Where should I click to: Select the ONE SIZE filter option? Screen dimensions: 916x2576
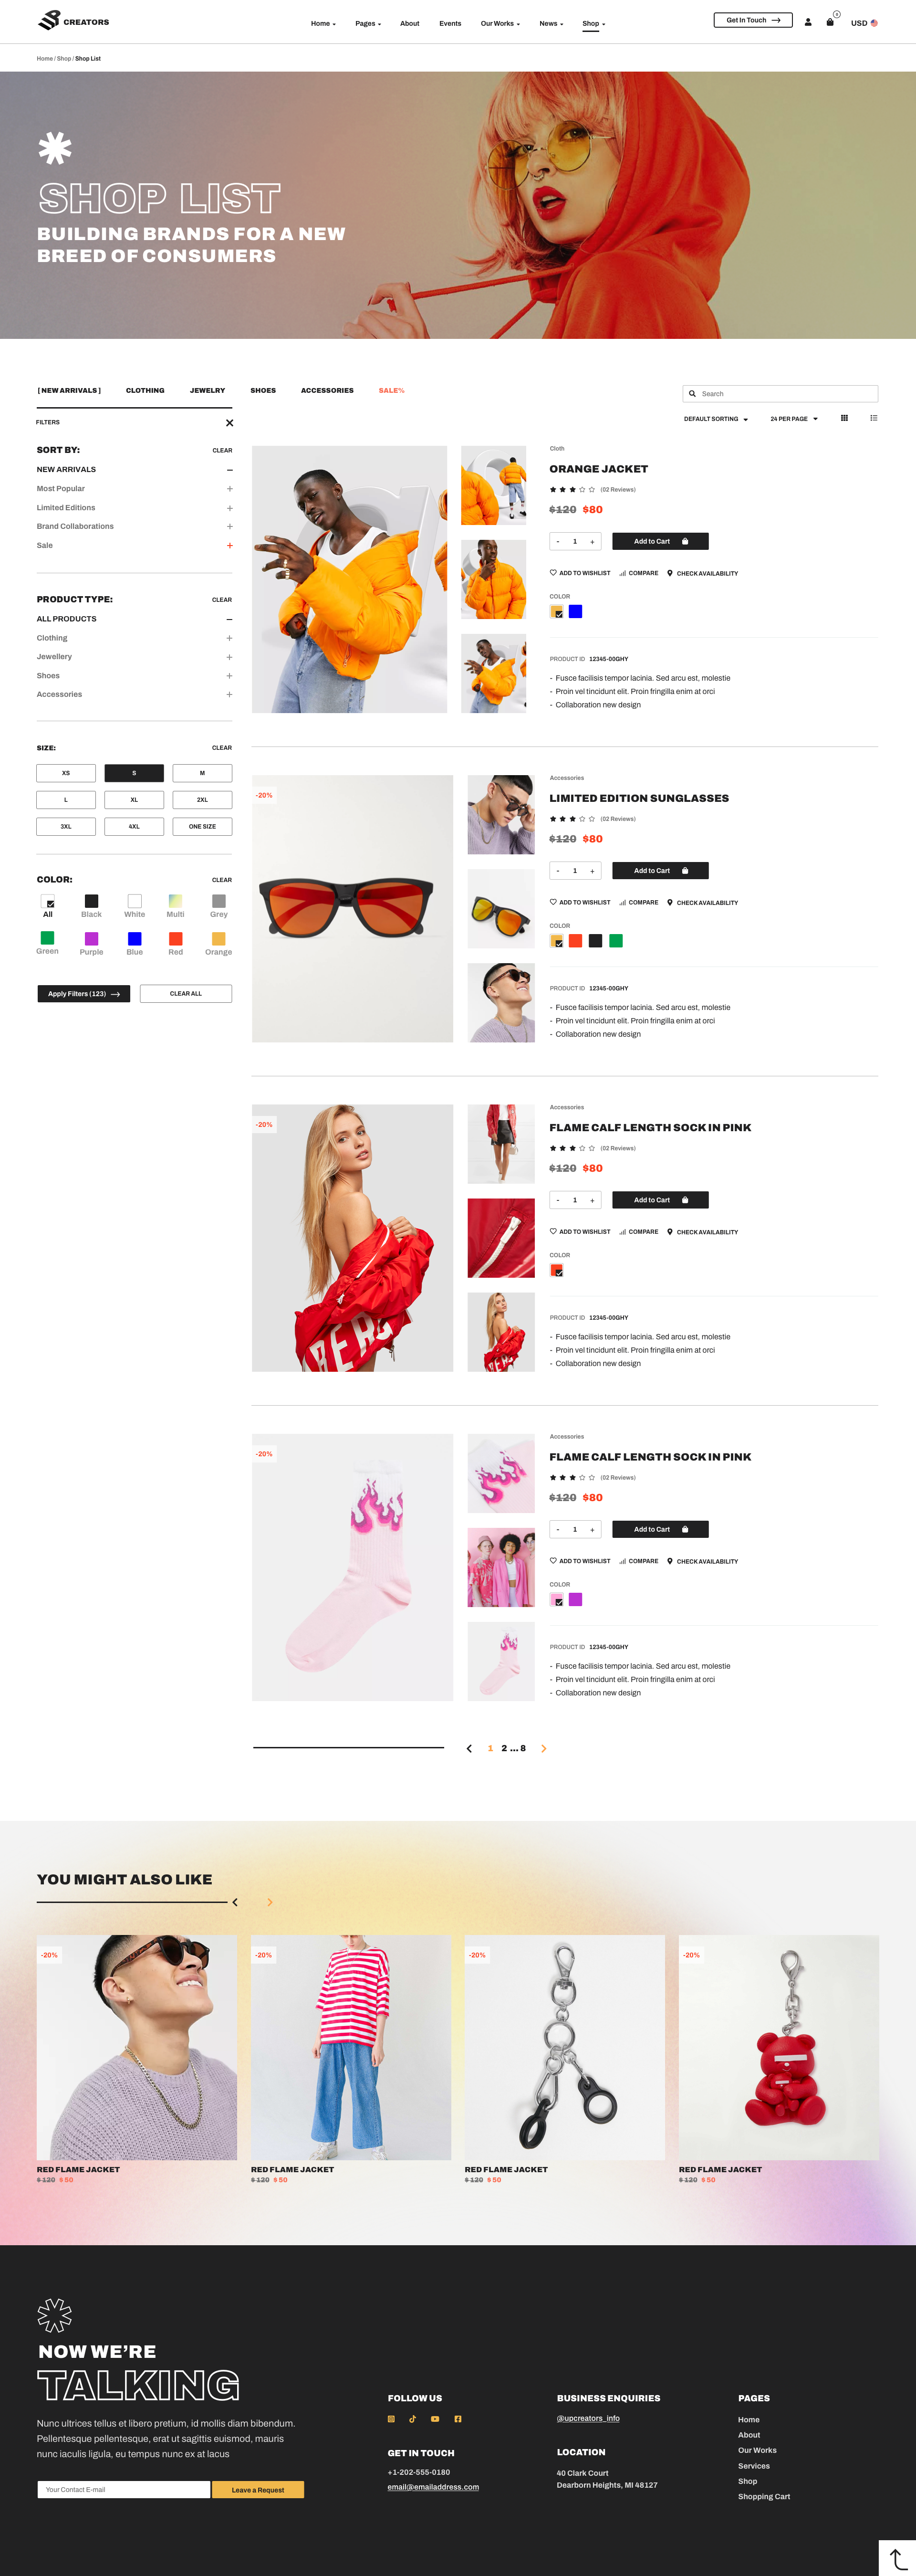[202, 827]
